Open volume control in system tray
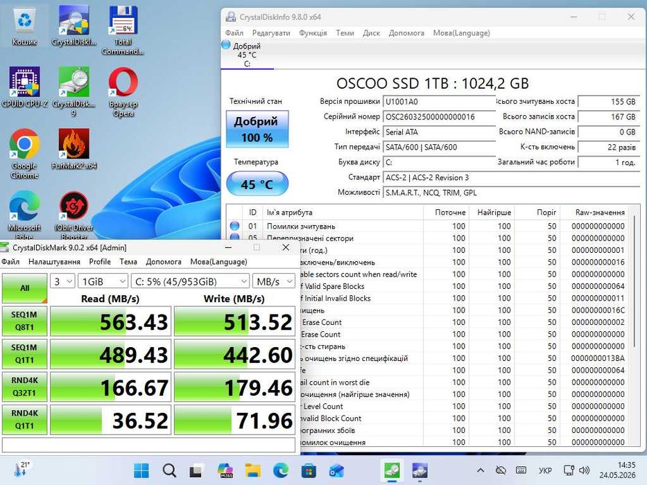 584,470
